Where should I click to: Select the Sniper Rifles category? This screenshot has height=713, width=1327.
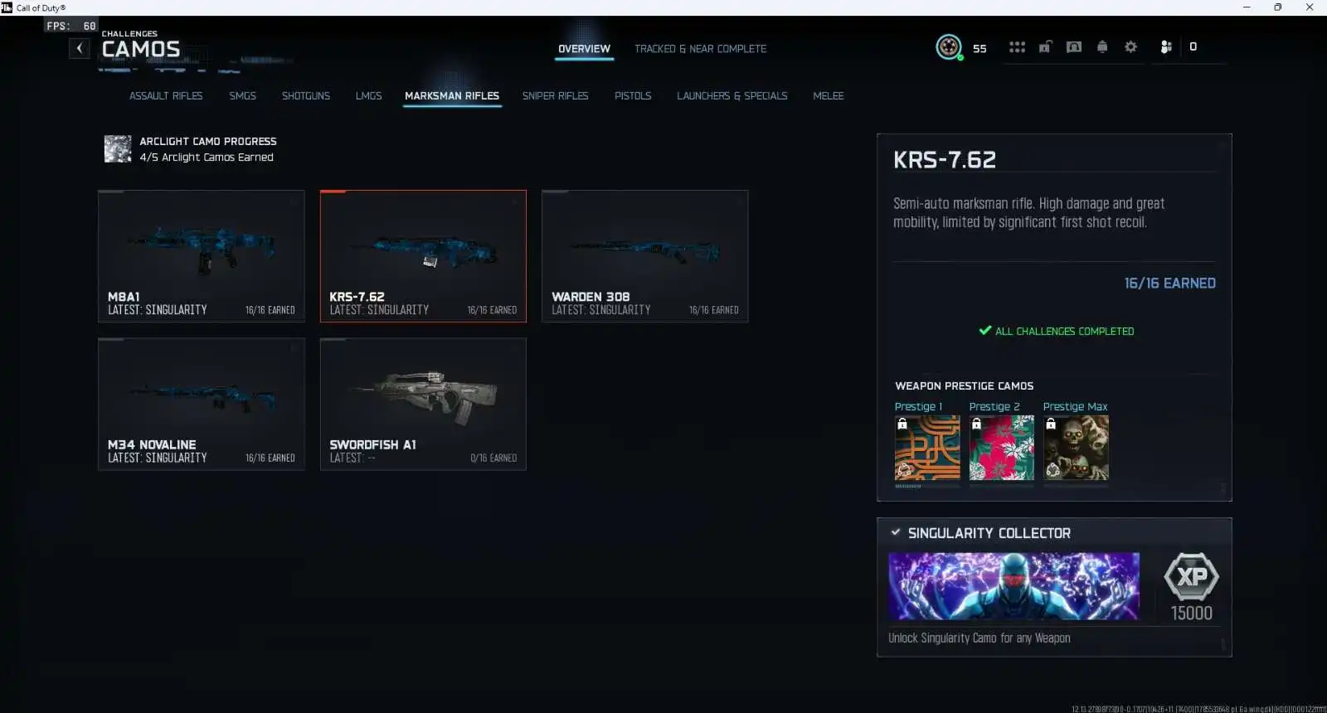[555, 96]
